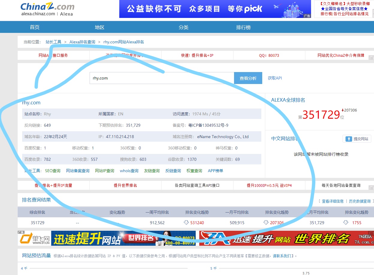Go to Alexa排名查询 in the breadcrumb

82,42
